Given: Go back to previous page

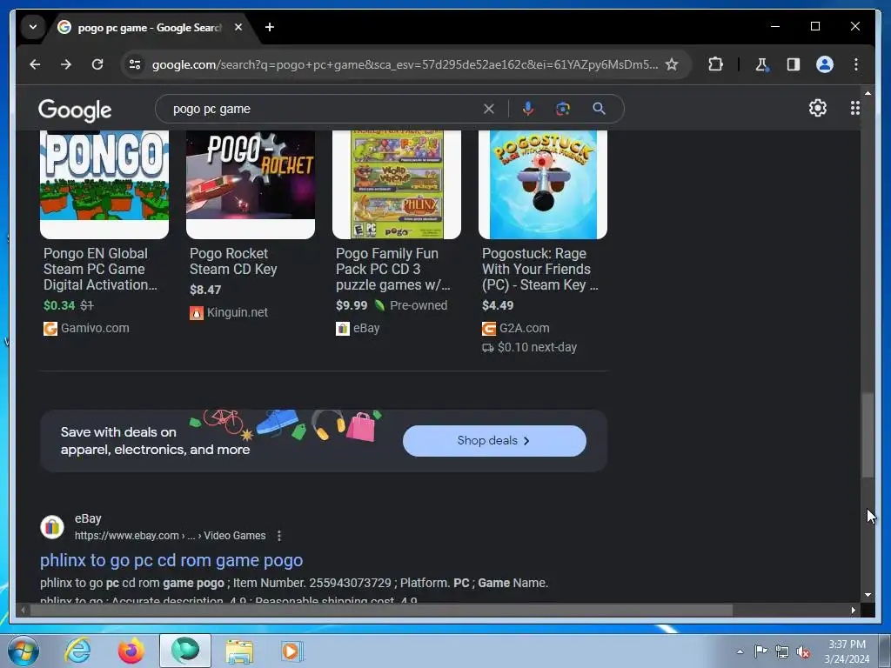Looking at the screenshot, I should (35, 64).
